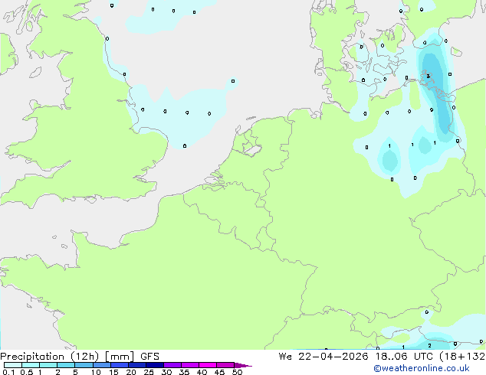Click the 'Precipitation (12h) [mm] GFS' title
Image resolution: width=486 pixels, height=375 pixels.
click(80, 357)
